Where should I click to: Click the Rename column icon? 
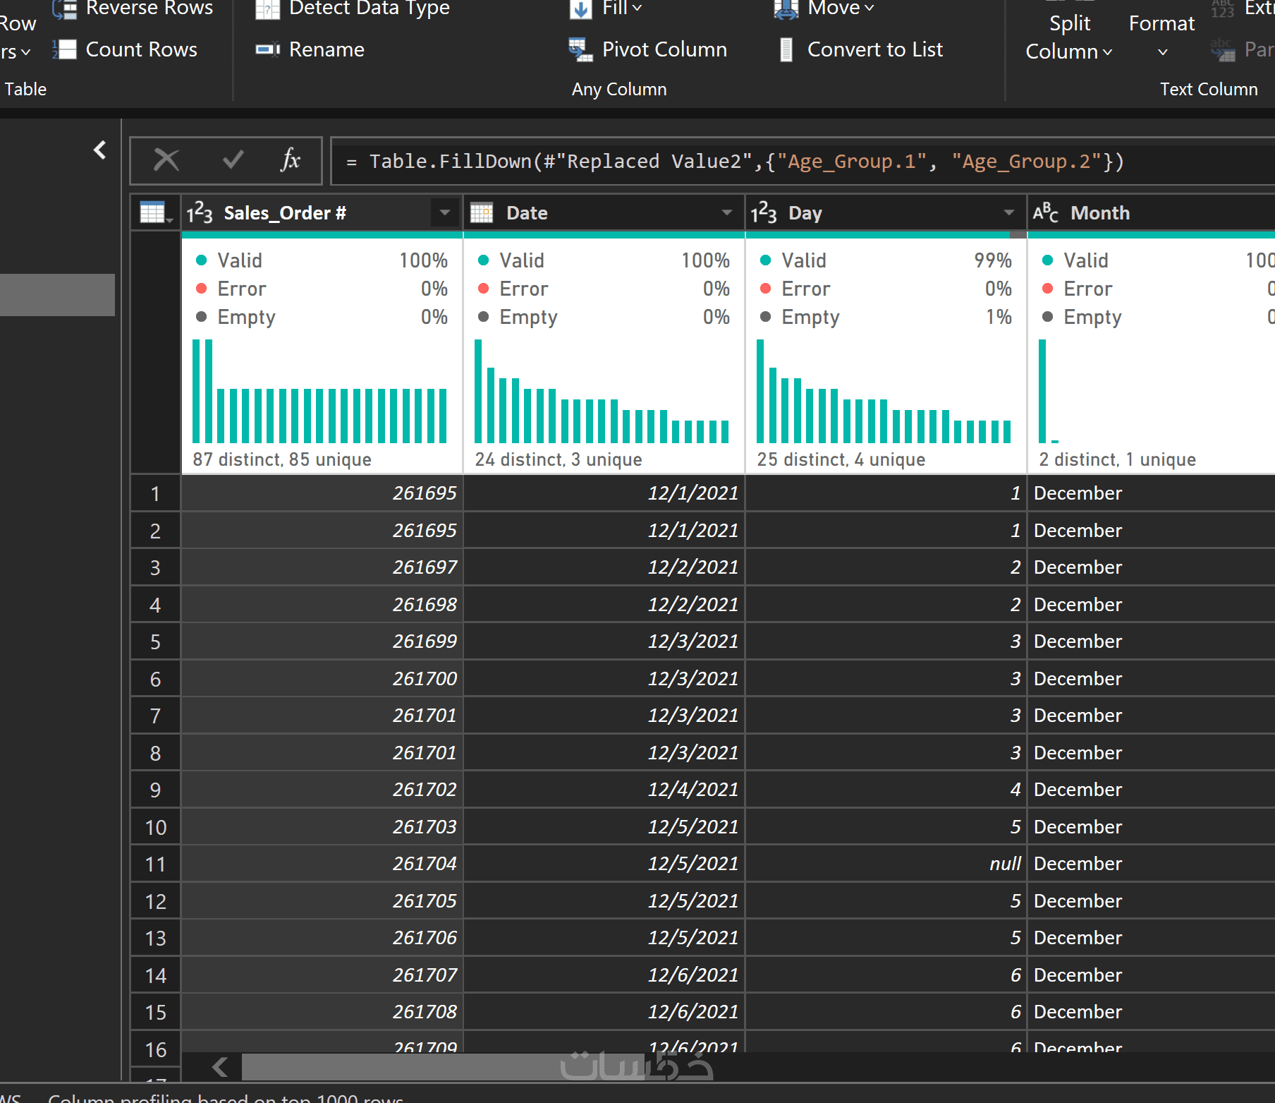click(x=267, y=49)
